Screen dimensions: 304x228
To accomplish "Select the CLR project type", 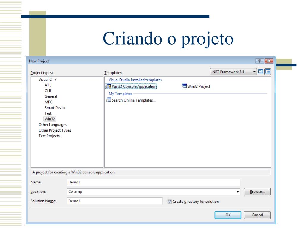I will click(48, 91).
